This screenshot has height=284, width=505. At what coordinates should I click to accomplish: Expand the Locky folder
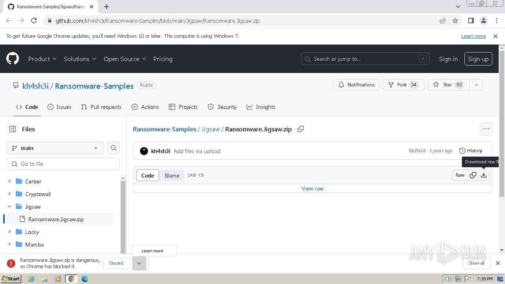pos(9,232)
